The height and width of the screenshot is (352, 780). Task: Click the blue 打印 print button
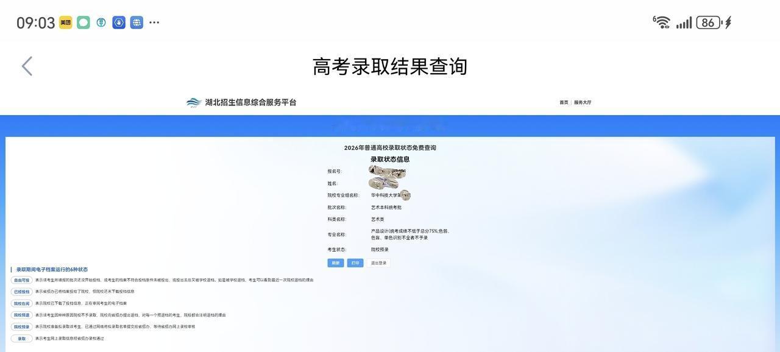pyautogui.click(x=355, y=263)
